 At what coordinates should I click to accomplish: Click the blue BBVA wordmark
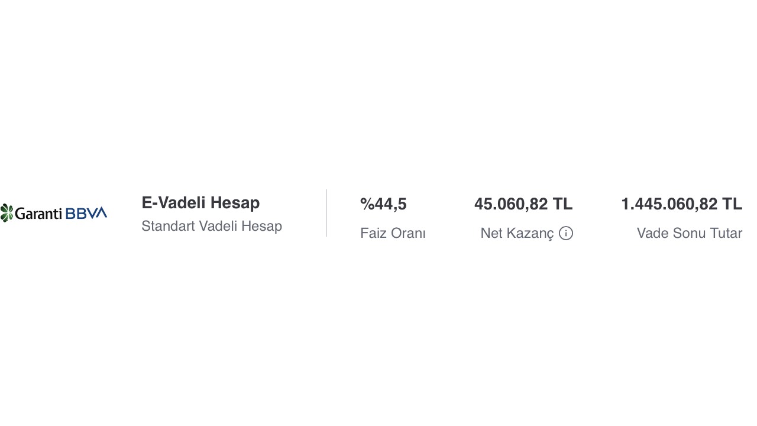tap(86, 213)
